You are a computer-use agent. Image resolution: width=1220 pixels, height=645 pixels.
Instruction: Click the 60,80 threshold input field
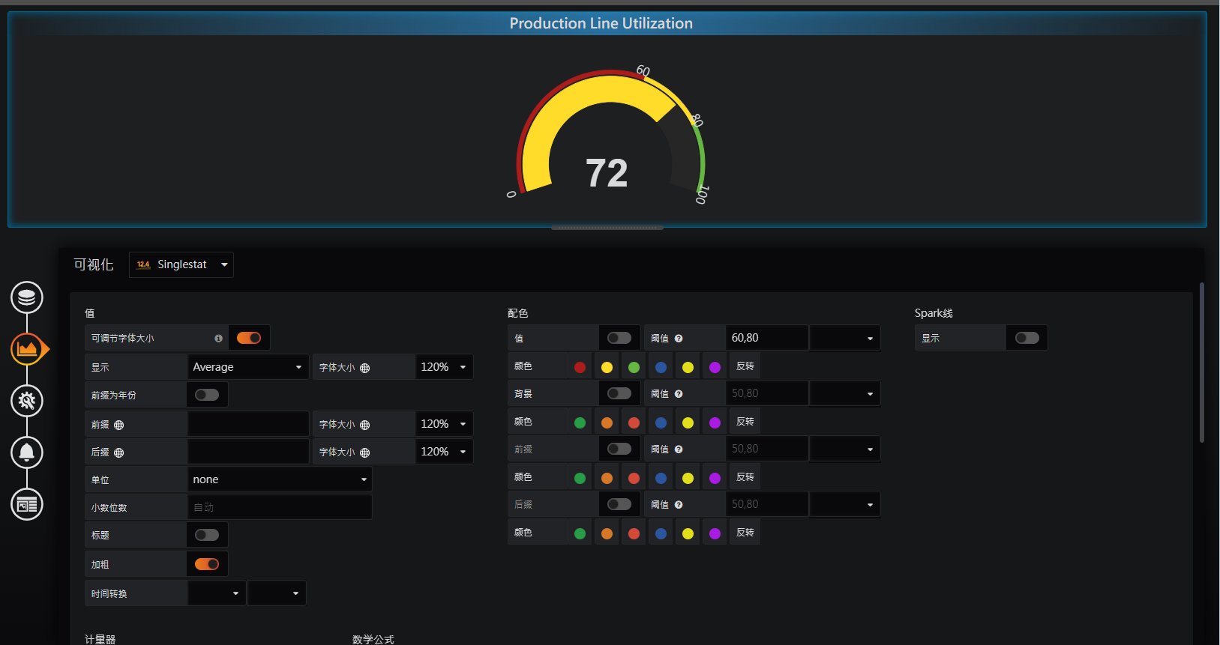pos(767,338)
